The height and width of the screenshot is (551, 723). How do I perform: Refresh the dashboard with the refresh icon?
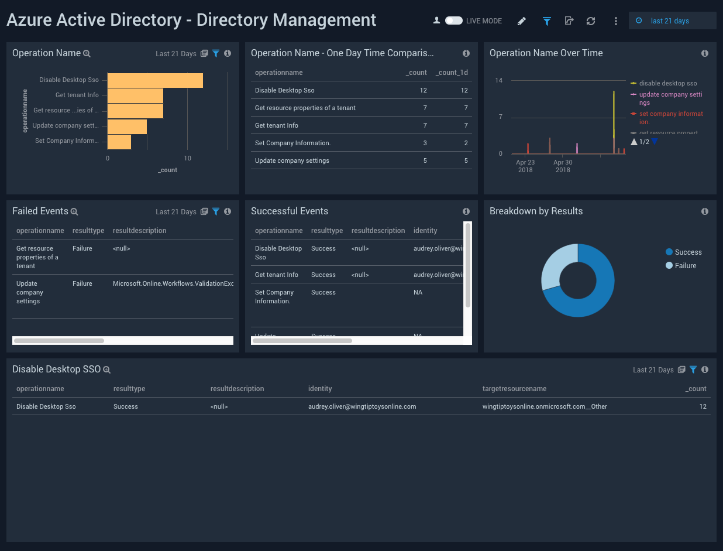tap(591, 20)
